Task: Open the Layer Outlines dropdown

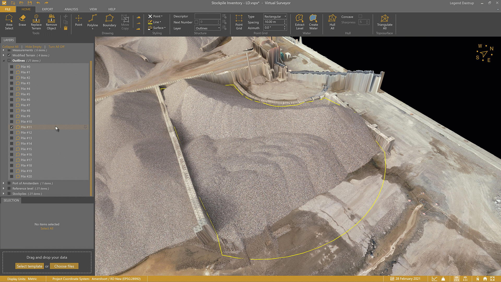Action: (x=208, y=28)
